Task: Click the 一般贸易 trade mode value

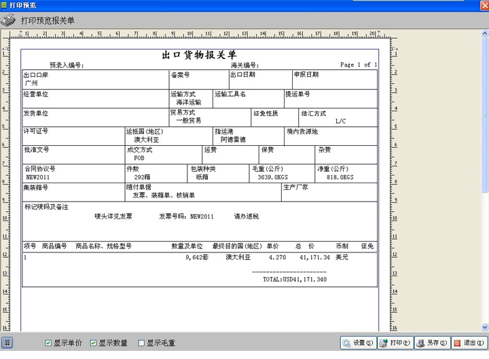Action: [x=189, y=121]
